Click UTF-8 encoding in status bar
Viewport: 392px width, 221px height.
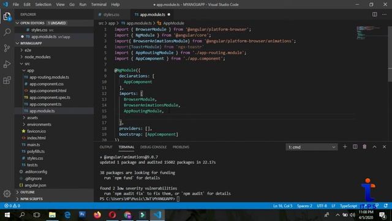(x=322, y=206)
